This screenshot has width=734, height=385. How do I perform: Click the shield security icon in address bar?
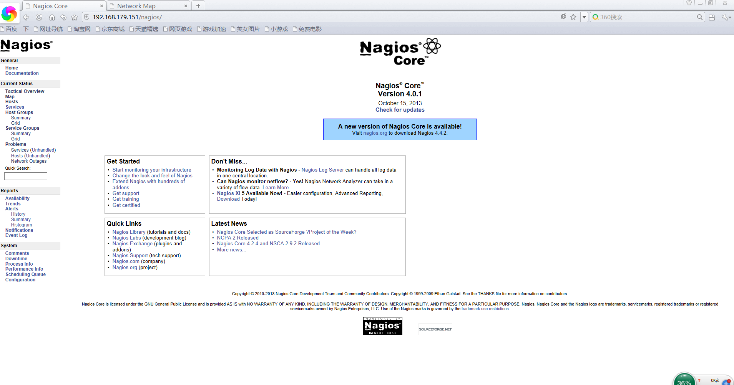point(87,17)
